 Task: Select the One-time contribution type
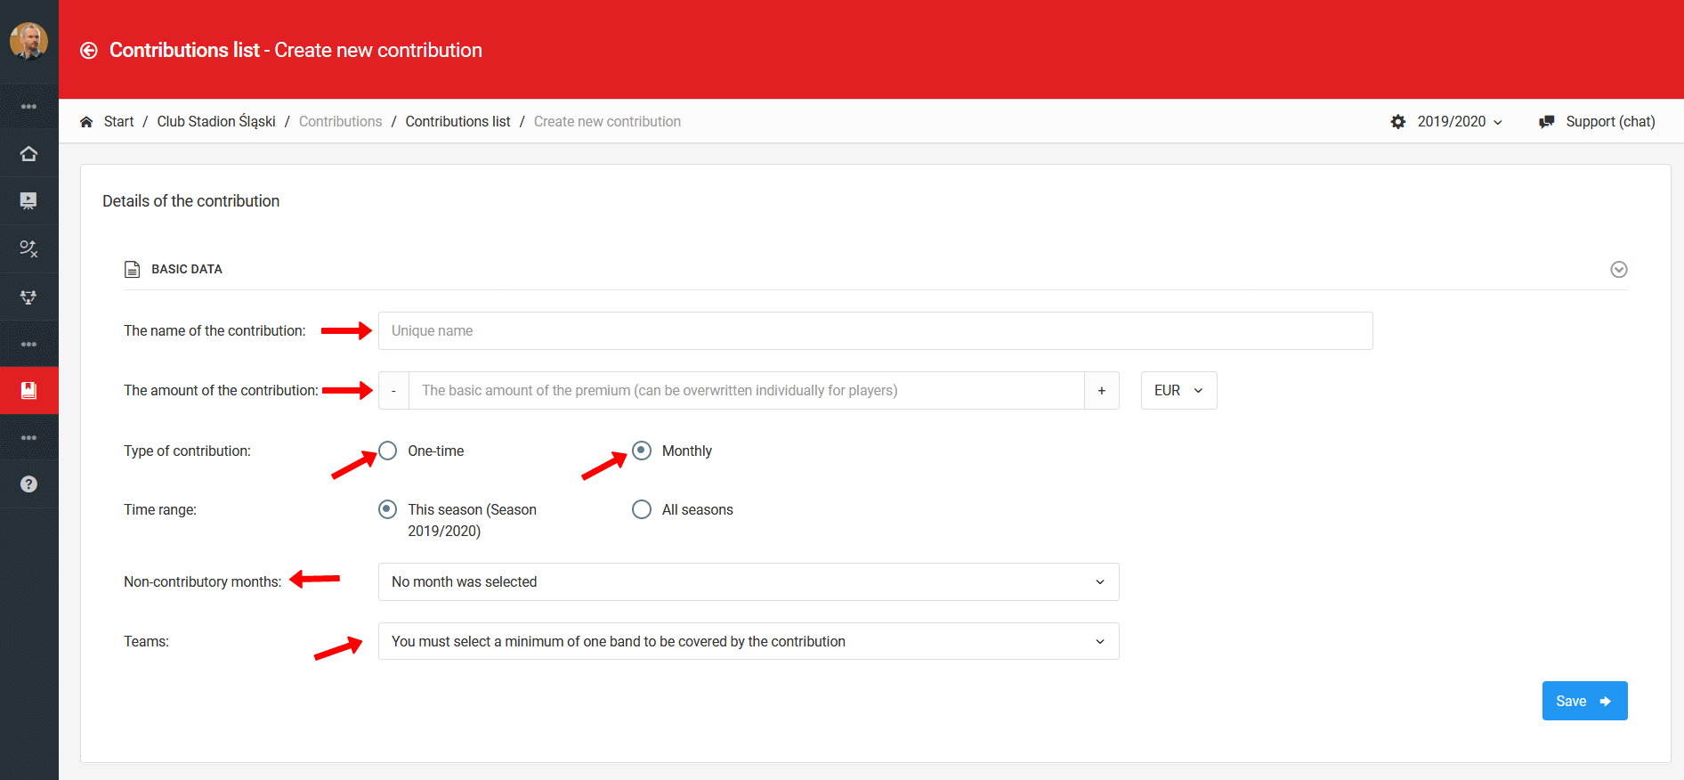pyautogui.click(x=388, y=451)
